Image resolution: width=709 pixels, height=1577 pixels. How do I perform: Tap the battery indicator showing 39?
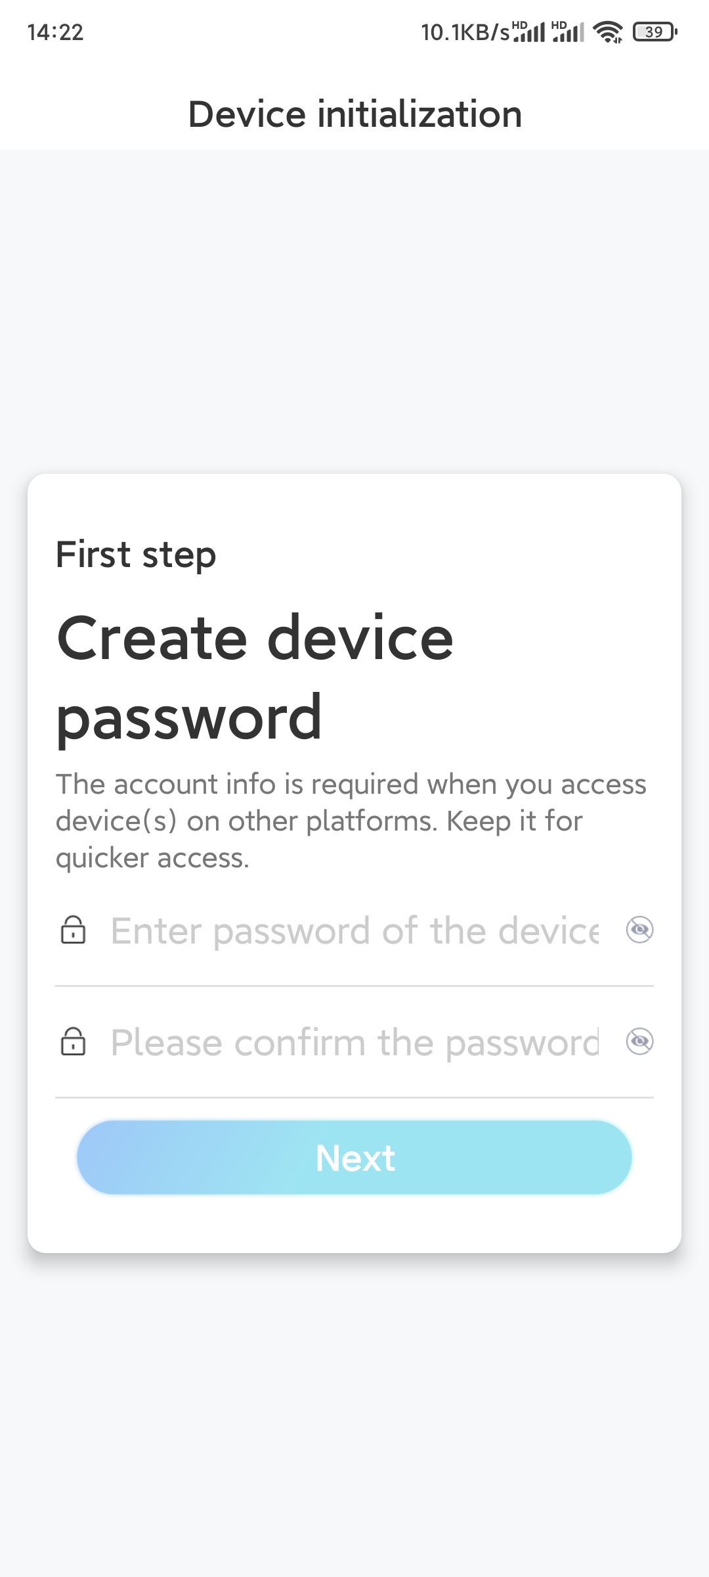(655, 32)
